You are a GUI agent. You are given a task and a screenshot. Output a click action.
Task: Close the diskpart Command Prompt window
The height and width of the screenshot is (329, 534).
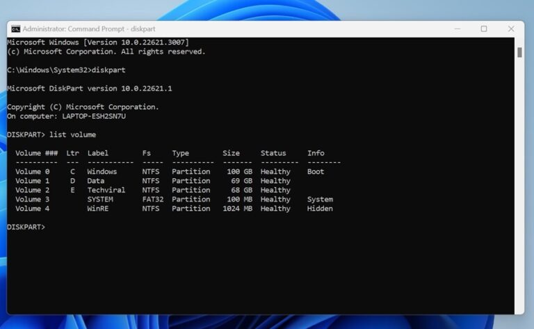(x=511, y=29)
